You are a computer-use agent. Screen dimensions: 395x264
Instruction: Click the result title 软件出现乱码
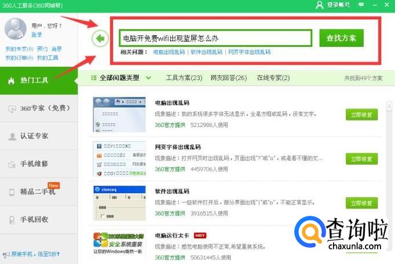pyautogui.click(x=172, y=191)
